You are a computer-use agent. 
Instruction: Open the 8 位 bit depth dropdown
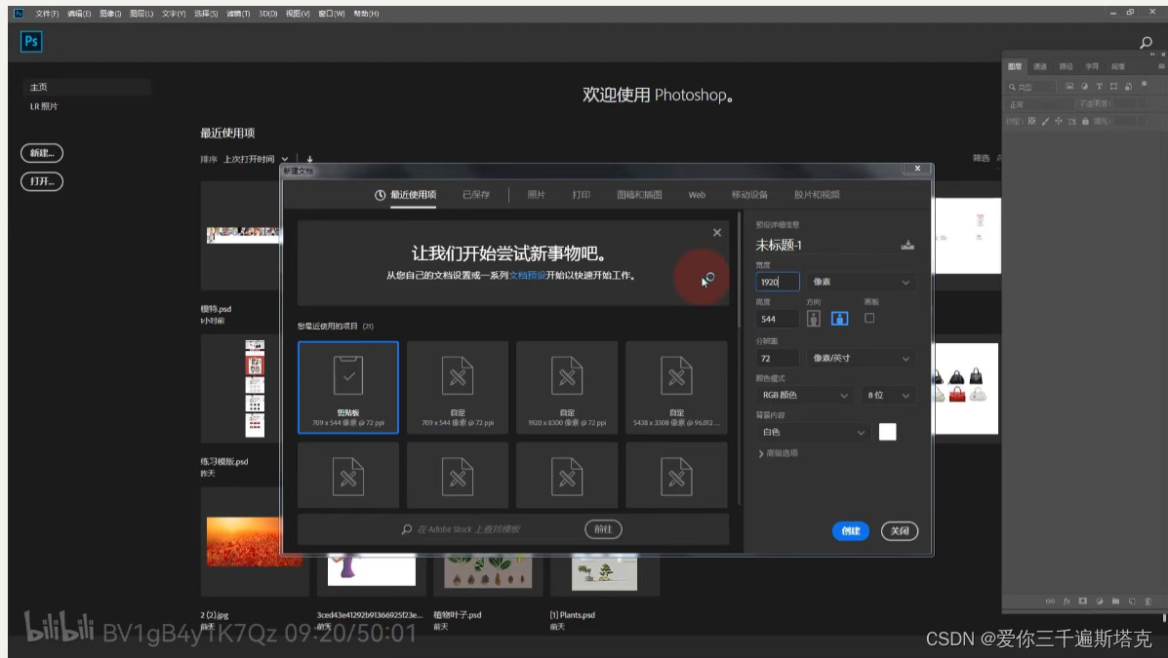tap(888, 395)
